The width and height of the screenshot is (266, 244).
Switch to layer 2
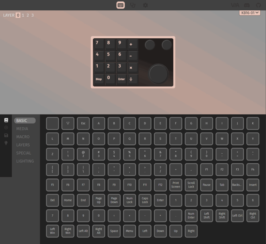pos(28,15)
